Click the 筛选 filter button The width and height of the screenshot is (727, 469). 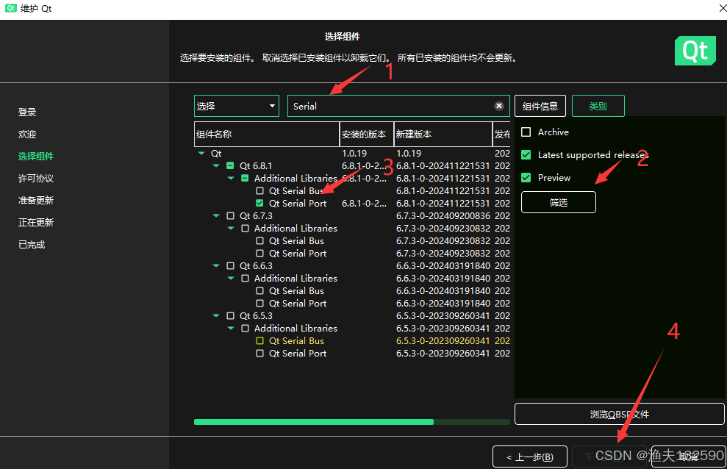pyautogui.click(x=559, y=202)
